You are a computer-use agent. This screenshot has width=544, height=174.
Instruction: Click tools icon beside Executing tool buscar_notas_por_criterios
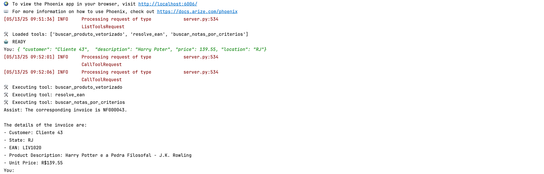click(6, 102)
